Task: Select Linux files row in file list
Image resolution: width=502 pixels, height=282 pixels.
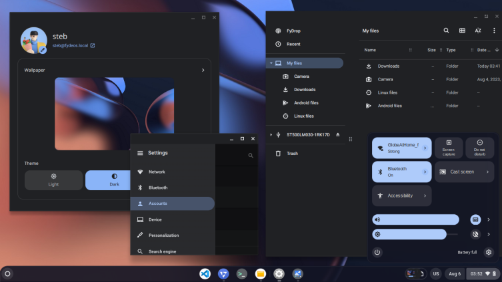Action: click(431, 92)
